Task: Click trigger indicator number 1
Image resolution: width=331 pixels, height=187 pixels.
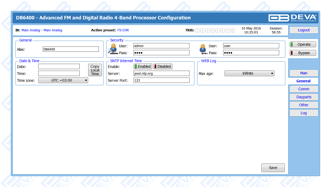Action: [x=197, y=31]
